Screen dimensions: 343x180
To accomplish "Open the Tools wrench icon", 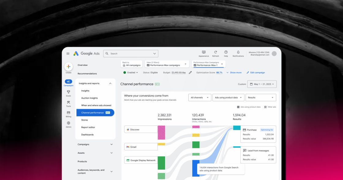I will (69, 102).
